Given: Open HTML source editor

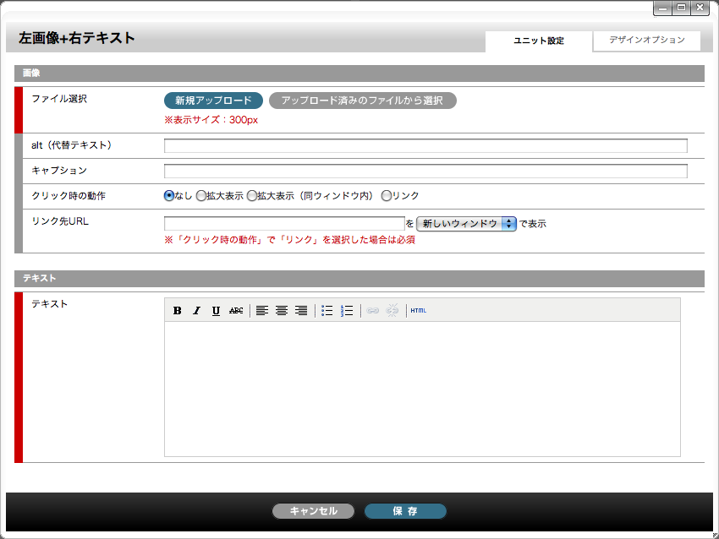Looking at the screenshot, I should (x=418, y=311).
